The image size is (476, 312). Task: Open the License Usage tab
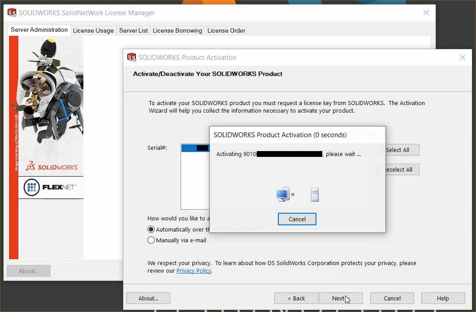(93, 30)
